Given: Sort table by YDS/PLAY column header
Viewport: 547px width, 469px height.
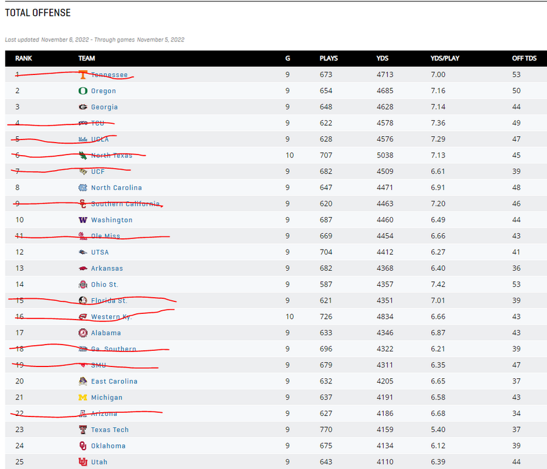Looking at the screenshot, I should pos(445,58).
